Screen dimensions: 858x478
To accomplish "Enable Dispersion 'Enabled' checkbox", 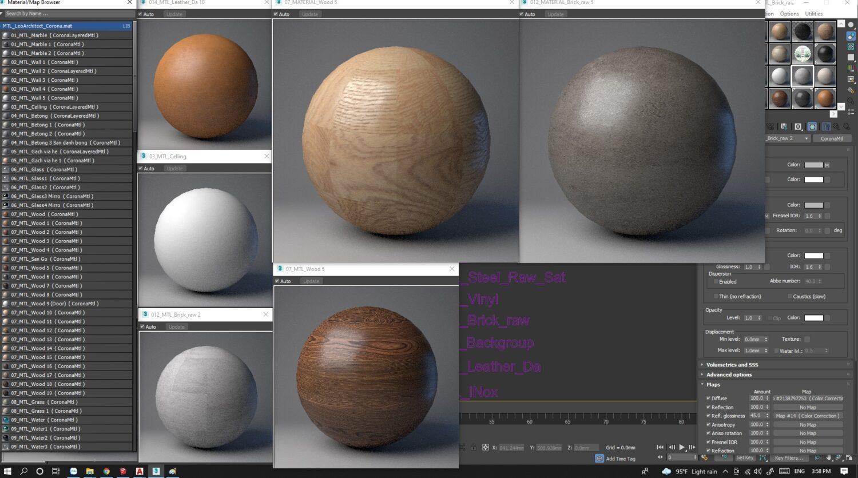I will pyautogui.click(x=716, y=281).
